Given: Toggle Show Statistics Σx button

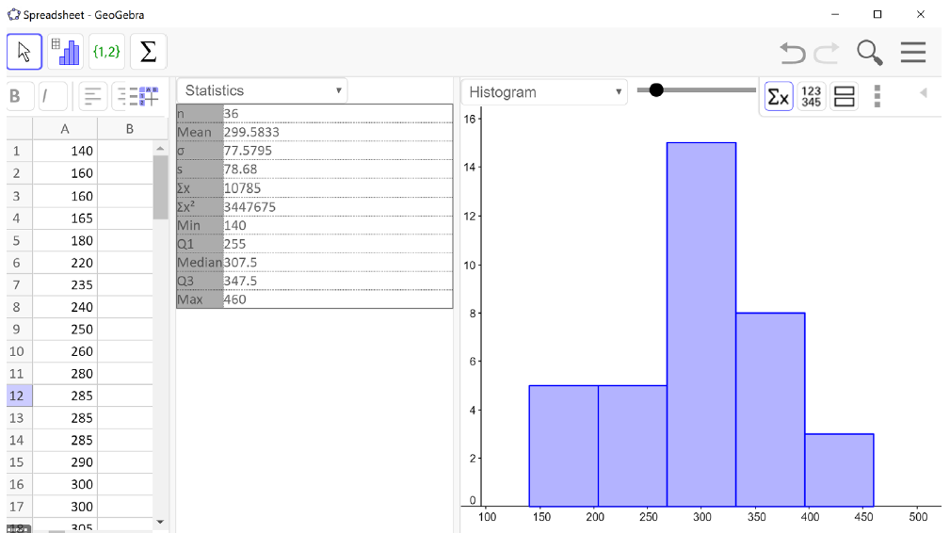Looking at the screenshot, I should coord(779,96).
